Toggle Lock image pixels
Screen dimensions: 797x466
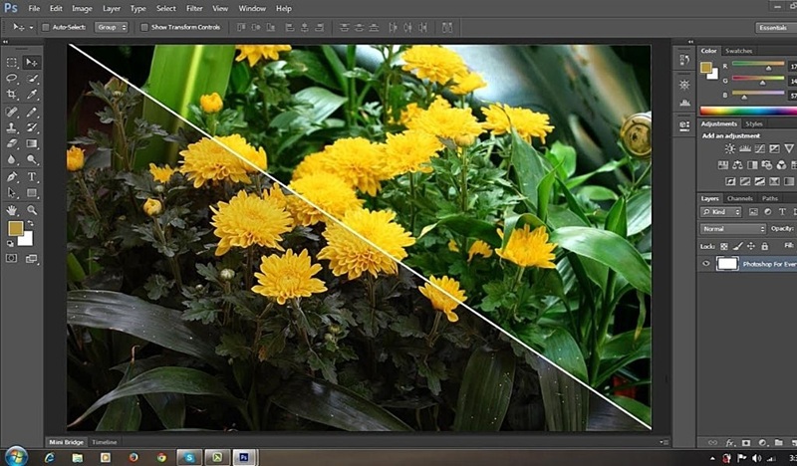(x=737, y=247)
